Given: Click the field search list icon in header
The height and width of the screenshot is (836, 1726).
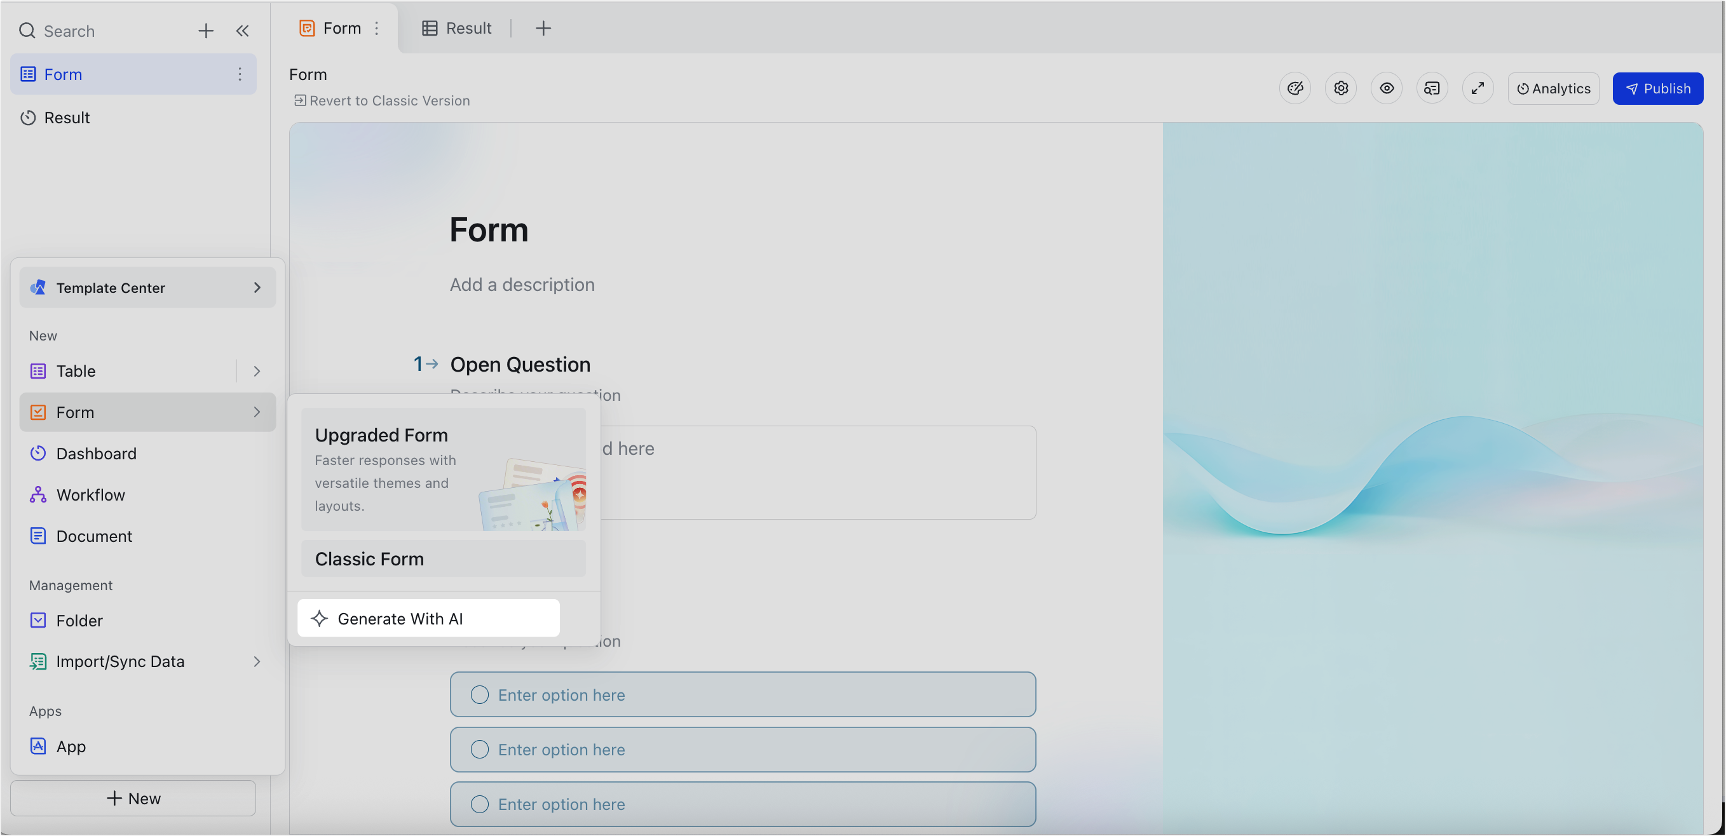Looking at the screenshot, I should tap(1432, 88).
